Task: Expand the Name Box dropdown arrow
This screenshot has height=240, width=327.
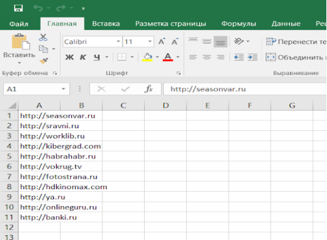Action: click(63, 89)
